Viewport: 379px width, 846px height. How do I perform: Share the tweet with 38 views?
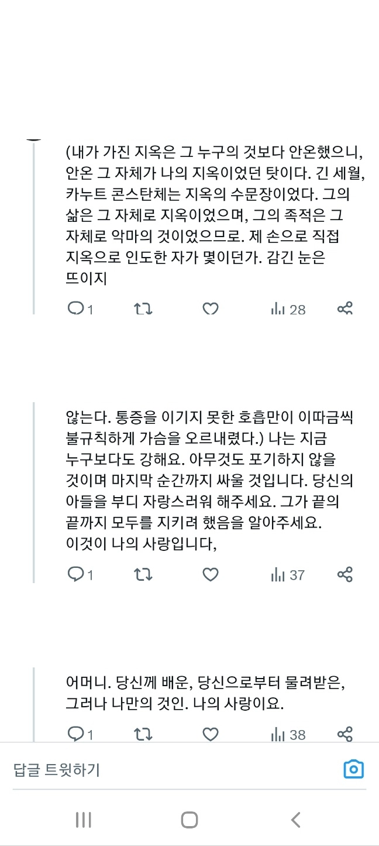345,734
